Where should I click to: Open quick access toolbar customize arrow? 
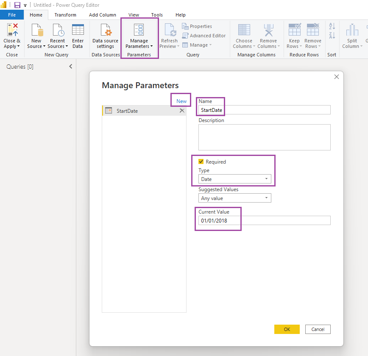click(25, 6)
